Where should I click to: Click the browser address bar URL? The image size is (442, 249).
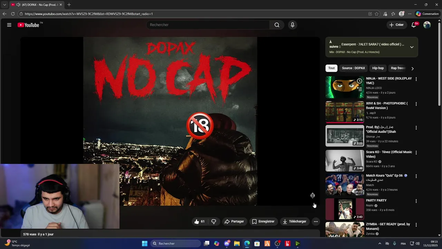coord(89,14)
